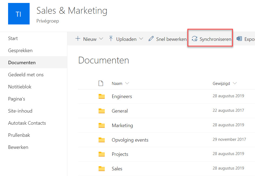Open Gesprekken in the side navigation
This screenshot has width=255, height=176.
coord(20,51)
